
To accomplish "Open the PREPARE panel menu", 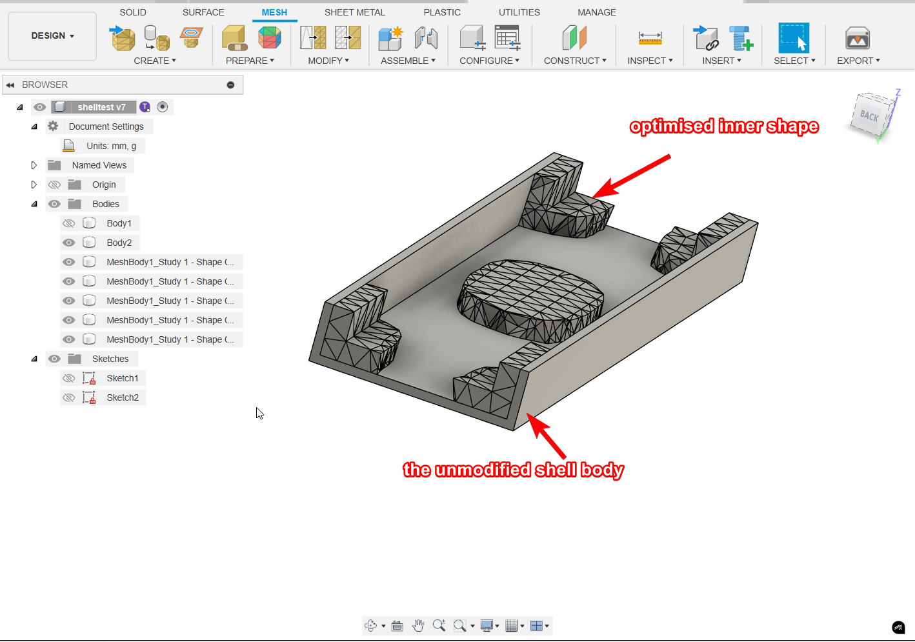I will 250,61.
